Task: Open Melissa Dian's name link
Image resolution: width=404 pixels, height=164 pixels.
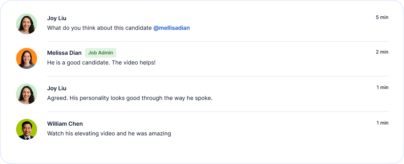Action: coord(64,53)
